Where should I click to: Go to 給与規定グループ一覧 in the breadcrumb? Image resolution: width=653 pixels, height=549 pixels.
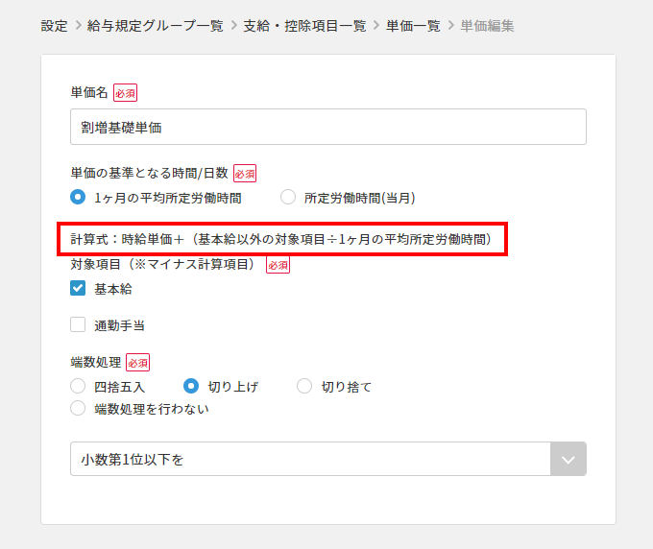(x=155, y=26)
